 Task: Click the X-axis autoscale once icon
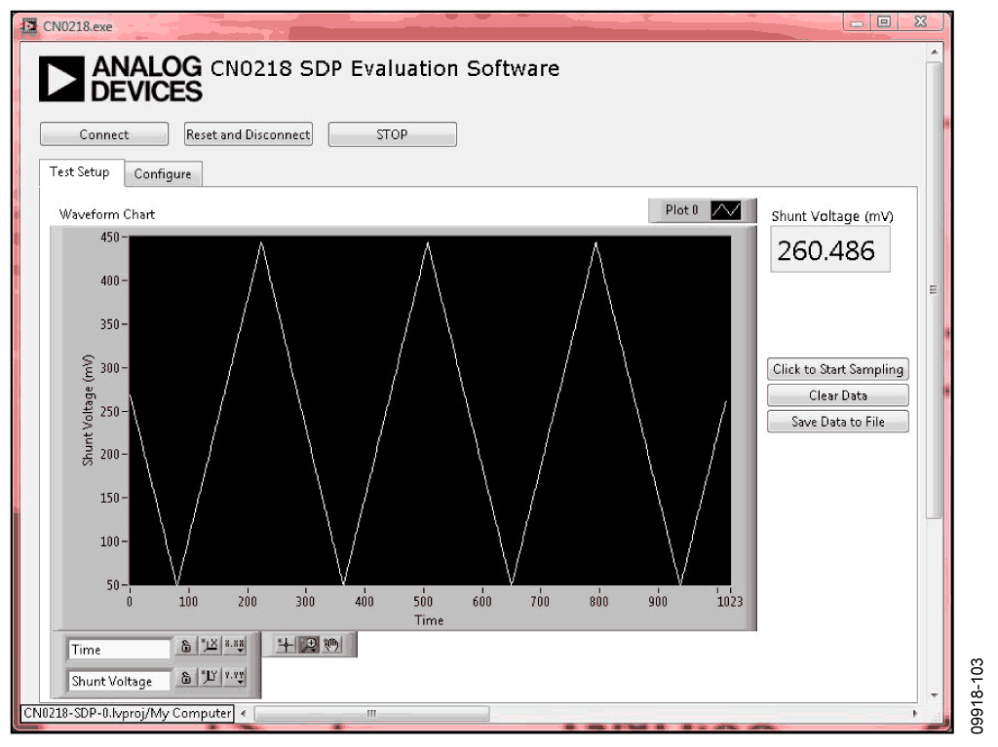point(210,648)
